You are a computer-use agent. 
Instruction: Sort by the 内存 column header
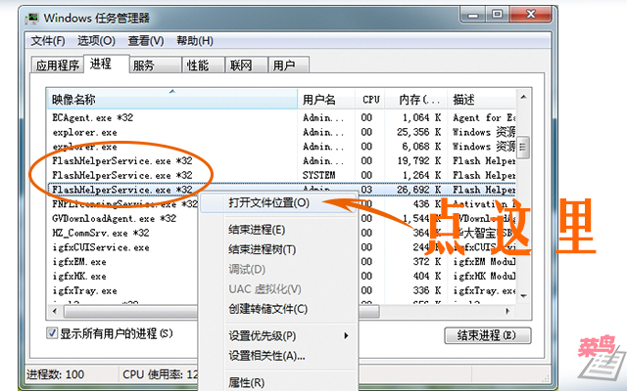click(x=416, y=100)
